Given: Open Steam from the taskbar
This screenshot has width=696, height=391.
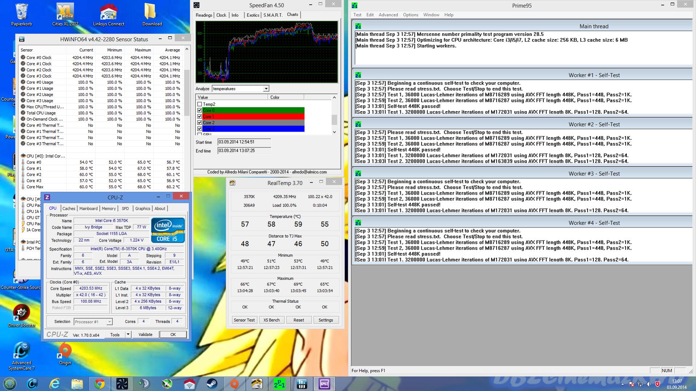Looking at the screenshot, I should click(212, 384).
